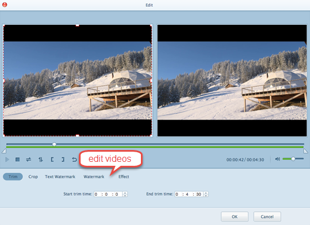This screenshot has width=310, height=225.
Task: Click left-middle crop handle on preview
Action: 4,81
